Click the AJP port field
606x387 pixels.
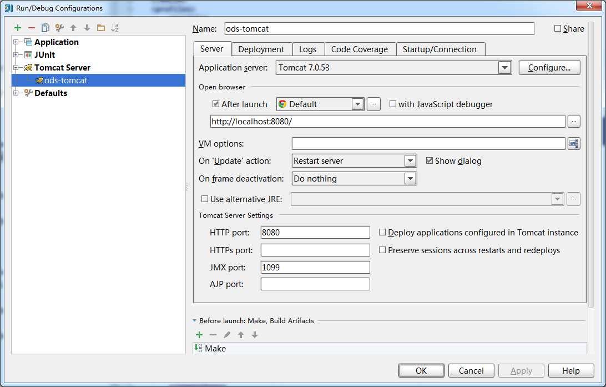tap(315, 284)
